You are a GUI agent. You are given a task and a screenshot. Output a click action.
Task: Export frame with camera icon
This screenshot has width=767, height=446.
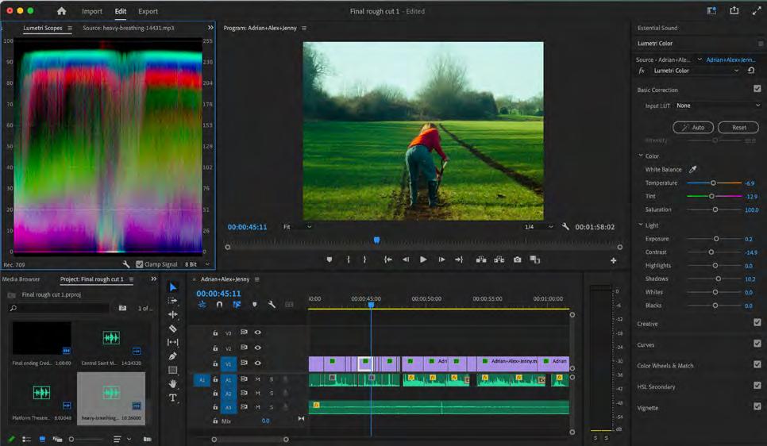pos(517,260)
